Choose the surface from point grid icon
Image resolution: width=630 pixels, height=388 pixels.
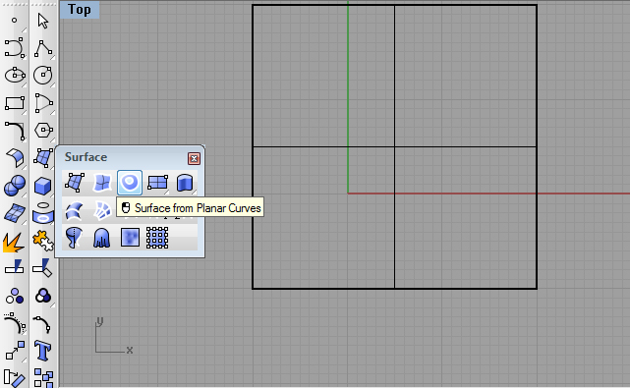coord(157,238)
